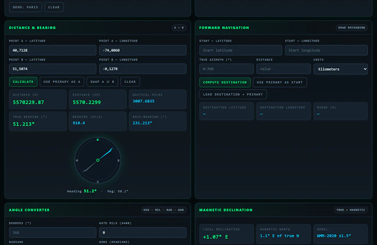
Task: Click the E marker on the compass
Action: click(119, 160)
